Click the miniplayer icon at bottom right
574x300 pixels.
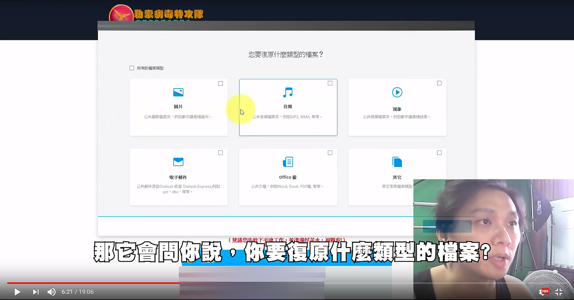tap(559, 291)
